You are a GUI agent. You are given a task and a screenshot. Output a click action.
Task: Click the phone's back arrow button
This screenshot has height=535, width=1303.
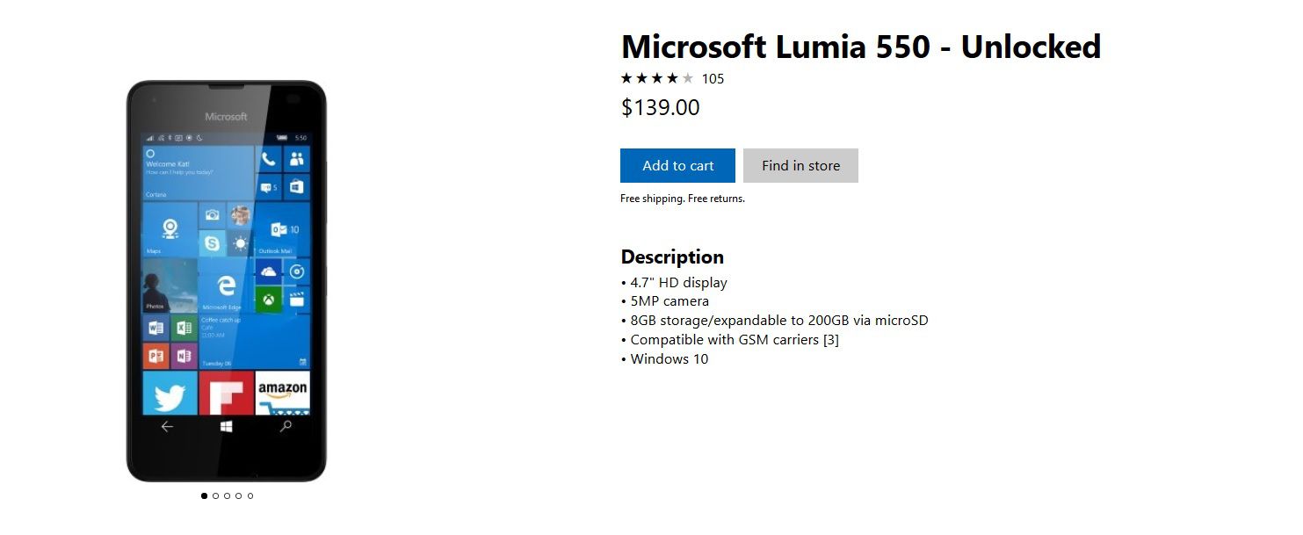(x=167, y=426)
